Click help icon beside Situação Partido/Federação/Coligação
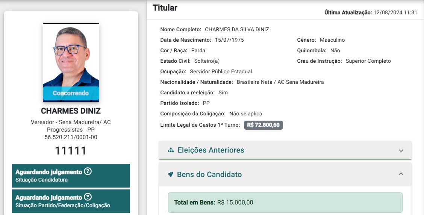The height and width of the screenshot is (215, 424). click(x=88, y=197)
